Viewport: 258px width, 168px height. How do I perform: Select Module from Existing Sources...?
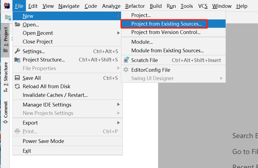click(167, 50)
